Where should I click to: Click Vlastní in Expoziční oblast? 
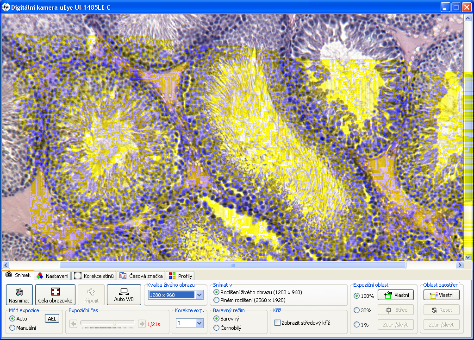(x=396, y=295)
